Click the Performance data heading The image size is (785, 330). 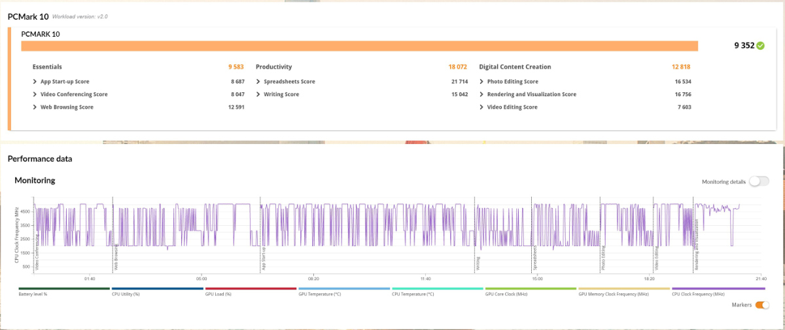click(x=40, y=158)
